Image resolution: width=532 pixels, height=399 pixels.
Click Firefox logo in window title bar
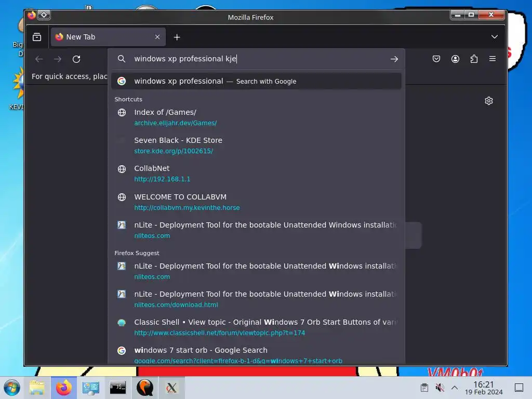pyautogui.click(x=32, y=15)
